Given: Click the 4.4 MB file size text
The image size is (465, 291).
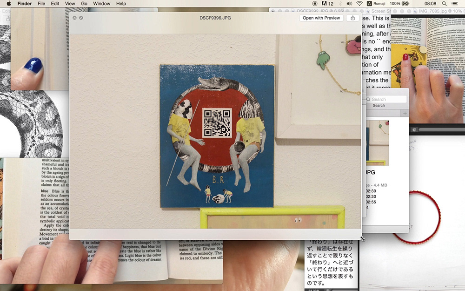Looking at the screenshot, I should 380,185.
